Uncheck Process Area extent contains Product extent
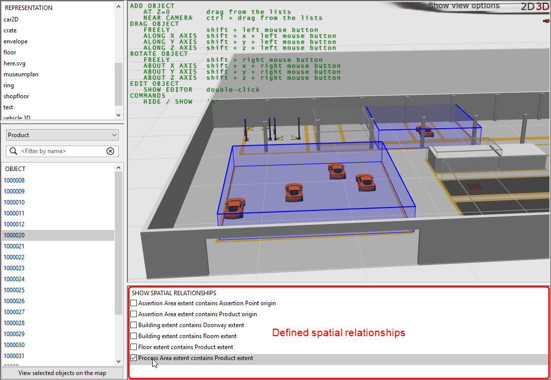The height and width of the screenshot is (380, 551). coord(134,358)
